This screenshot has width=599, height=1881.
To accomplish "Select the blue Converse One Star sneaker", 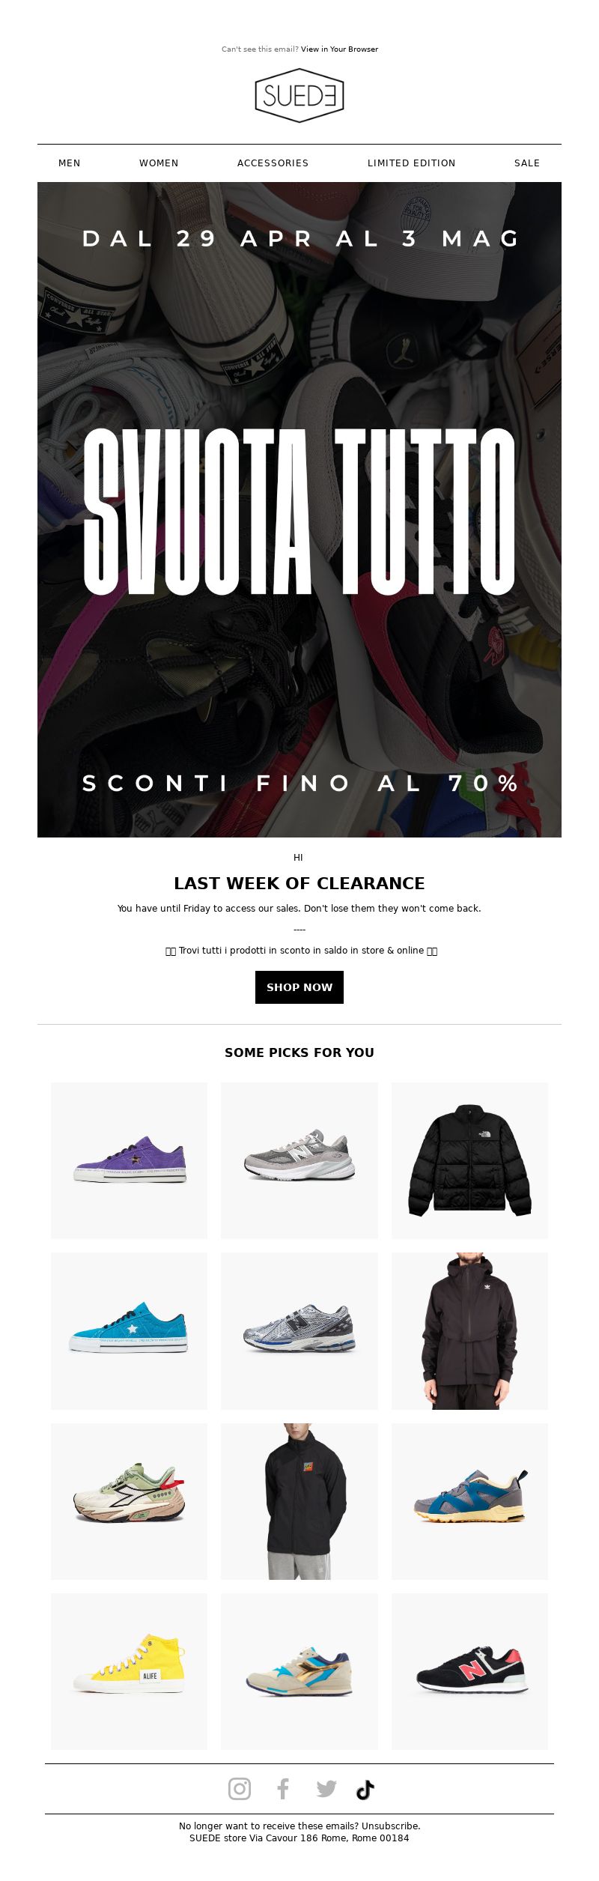I will (x=130, y=1331).
